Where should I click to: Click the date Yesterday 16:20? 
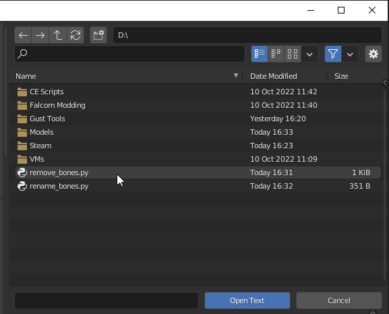tap(278, 119)
